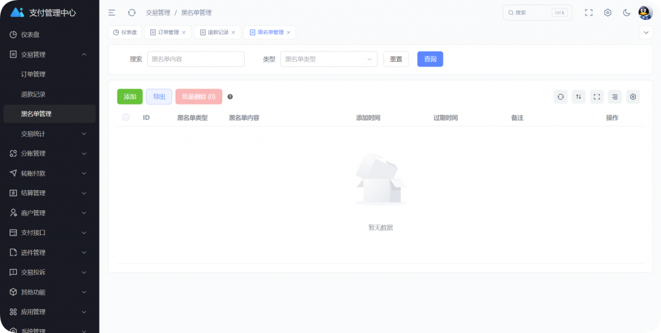Image resolution: width=661 pixels, height=333 pixels.
Task: Expand the 进件管理 menu chevron
Action: [x=84, y=252]
